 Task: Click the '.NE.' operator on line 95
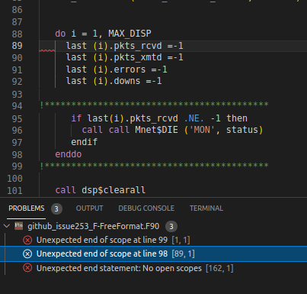193,118
